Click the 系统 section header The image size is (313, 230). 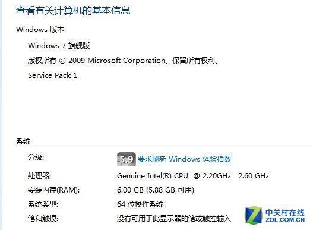coord(23,141)
